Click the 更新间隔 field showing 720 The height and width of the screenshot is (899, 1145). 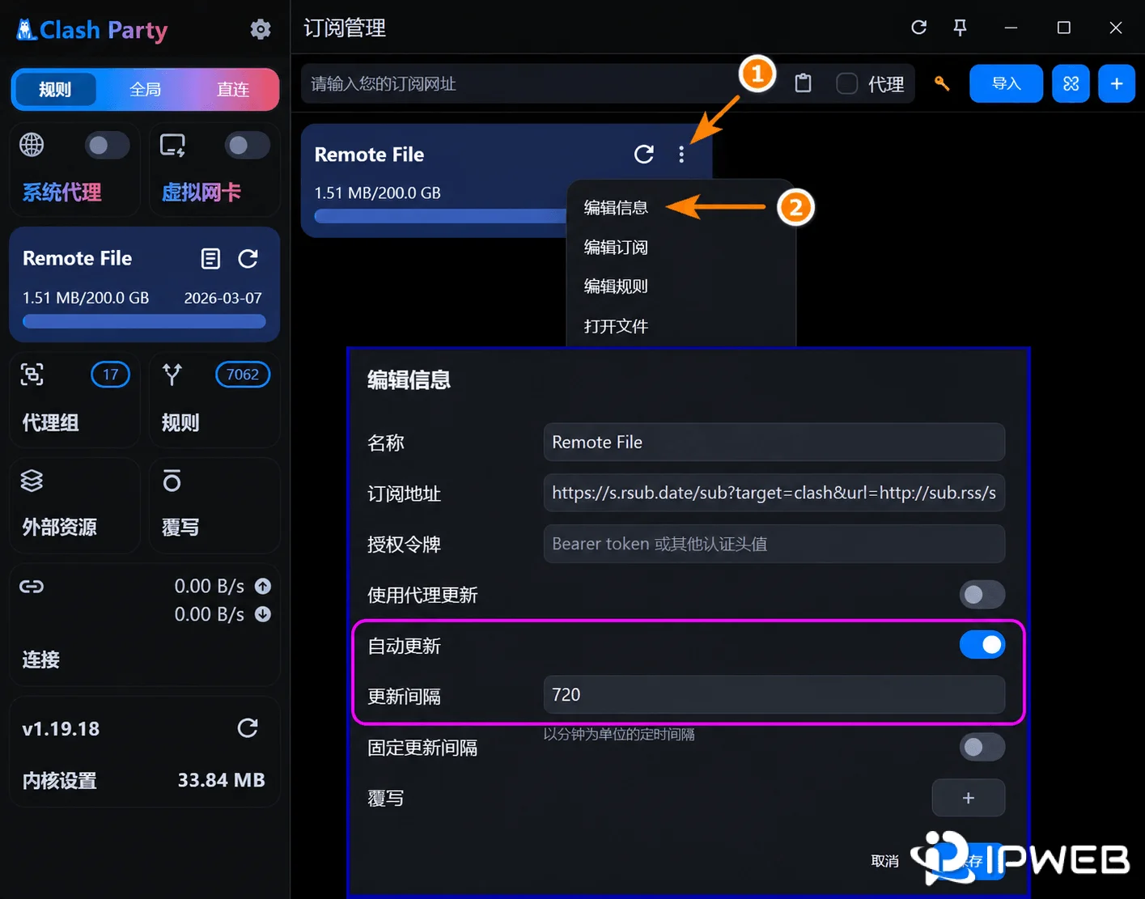click(x=774, y=694)
